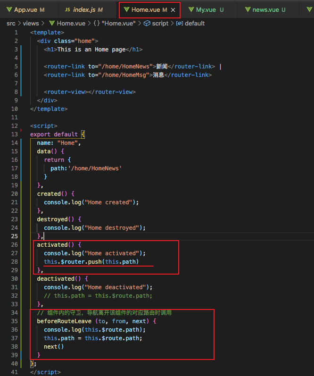Image resolution: width=314 pixels, height=376 pixels.
Task: Click the "/home/HomeMsg" router-link path string
Action: tap(124, 75)
